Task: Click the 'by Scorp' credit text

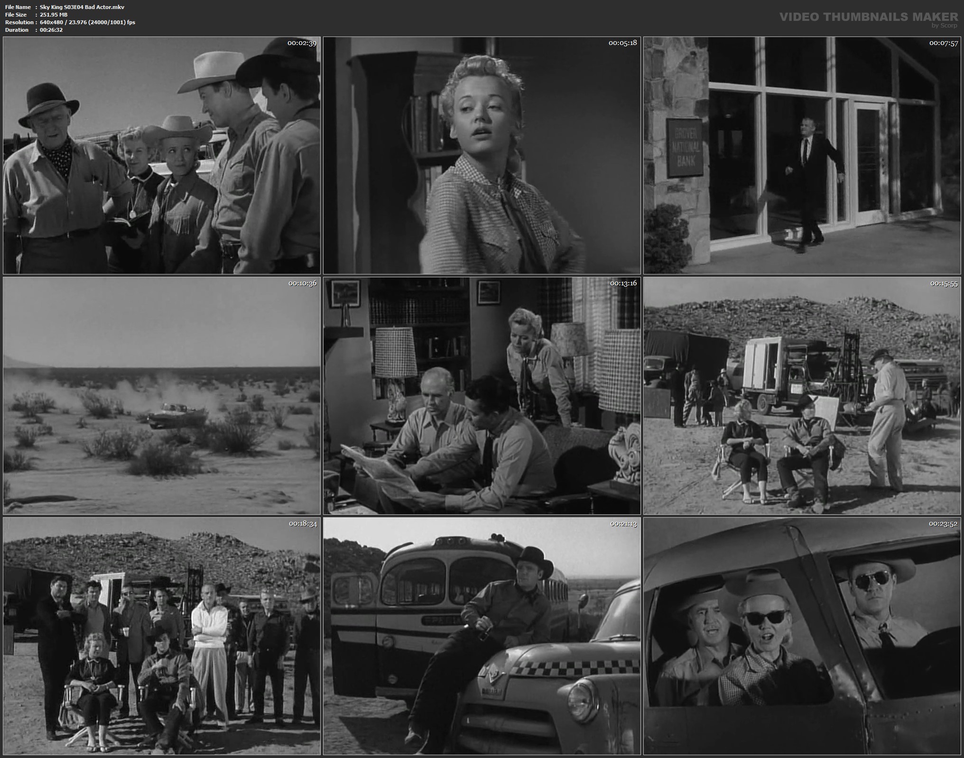Action: tap(945, 26)
